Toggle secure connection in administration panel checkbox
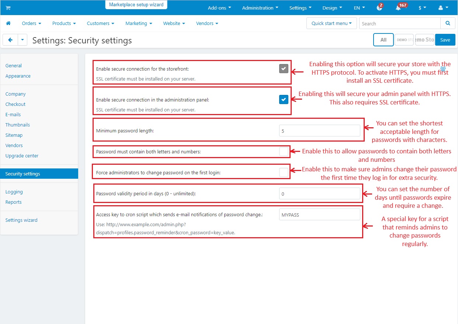The height and width of the screenshot is (324, 458). 284,99
